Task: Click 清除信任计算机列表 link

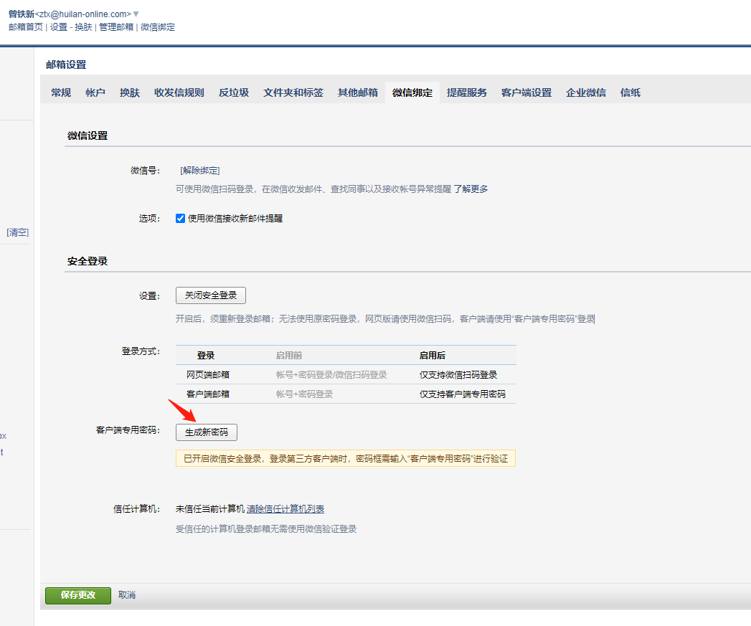Action: [x=285, y=509]
